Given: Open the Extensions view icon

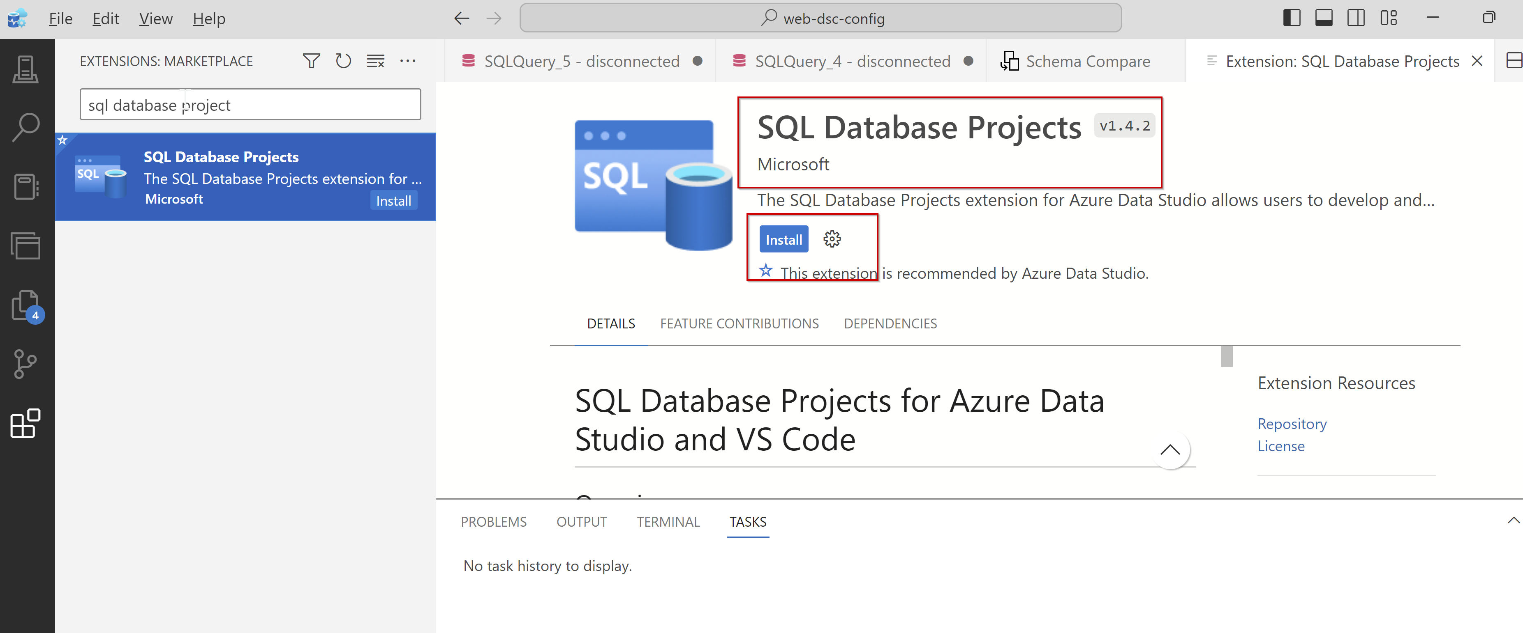Looking at the screenshot, I should [26, 423].
